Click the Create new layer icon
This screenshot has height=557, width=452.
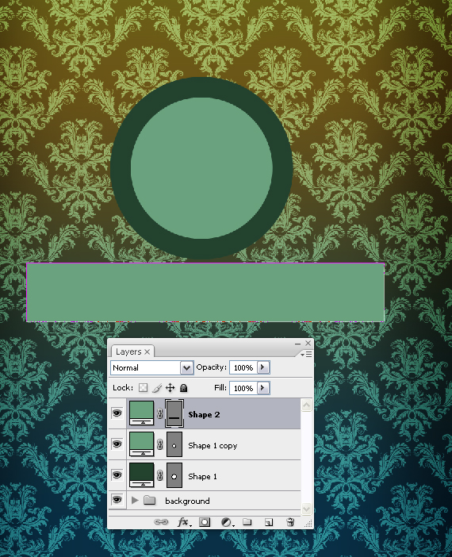[x=269, y=522]
